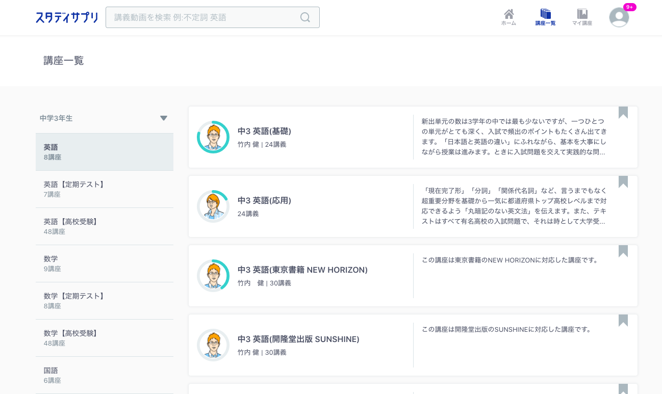Screen dimensions: 662x394
Task: Bookmark the 中3 英語(応用) course
Action: pyautogui.click(x=623, y=182)
